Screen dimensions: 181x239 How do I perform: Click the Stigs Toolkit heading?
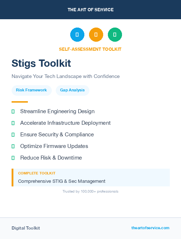click(x=41, y=63)
